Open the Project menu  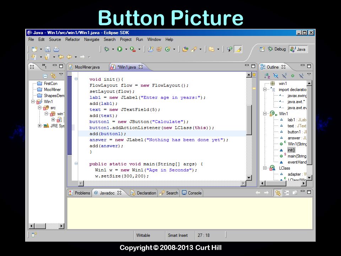click(126, 39)
